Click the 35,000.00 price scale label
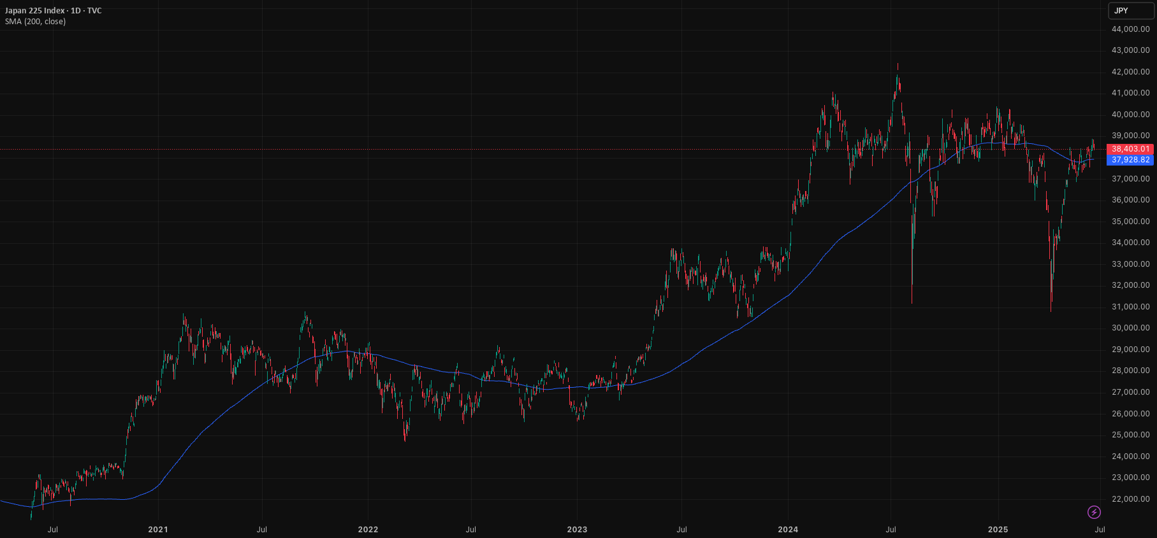 [1131, 222]
